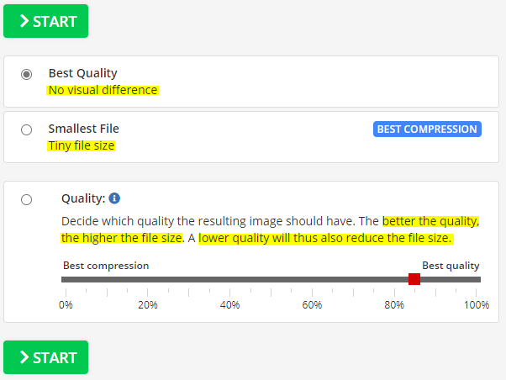506x380 pixels.
Task: Click the 100% tick label on slider
Action: (x=476, y=304)
